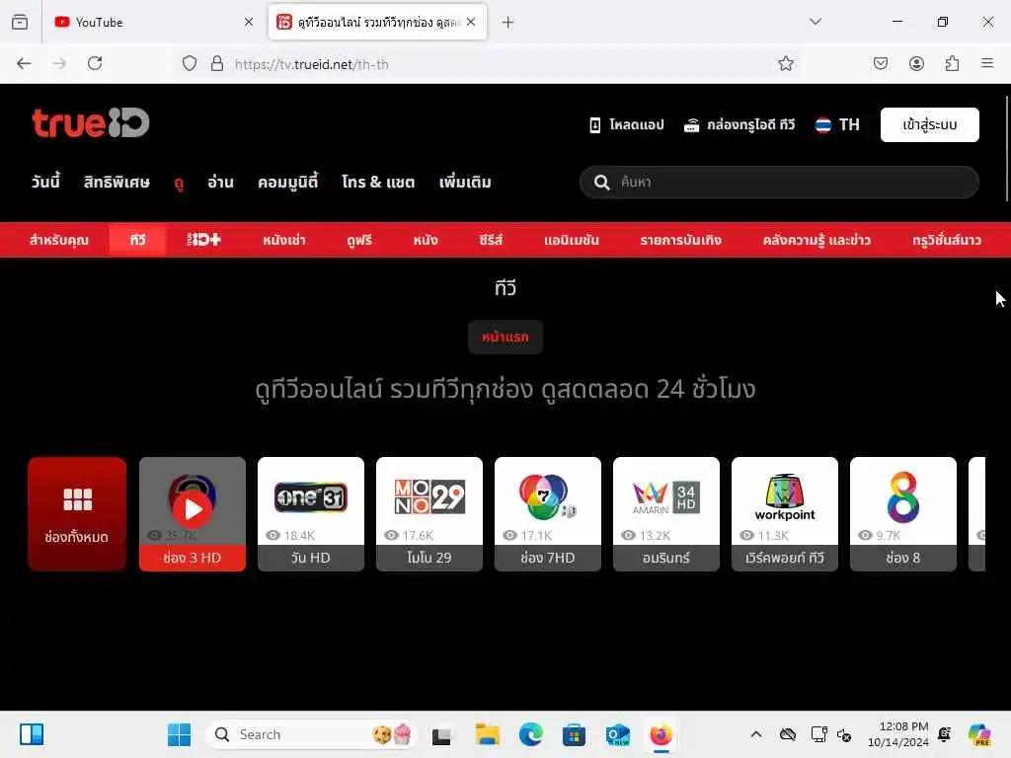Screen dimensions: 1011x758
Task: Open the 'ทรูวิชั่นส์นาว' tab
Action: pos(947,240)
